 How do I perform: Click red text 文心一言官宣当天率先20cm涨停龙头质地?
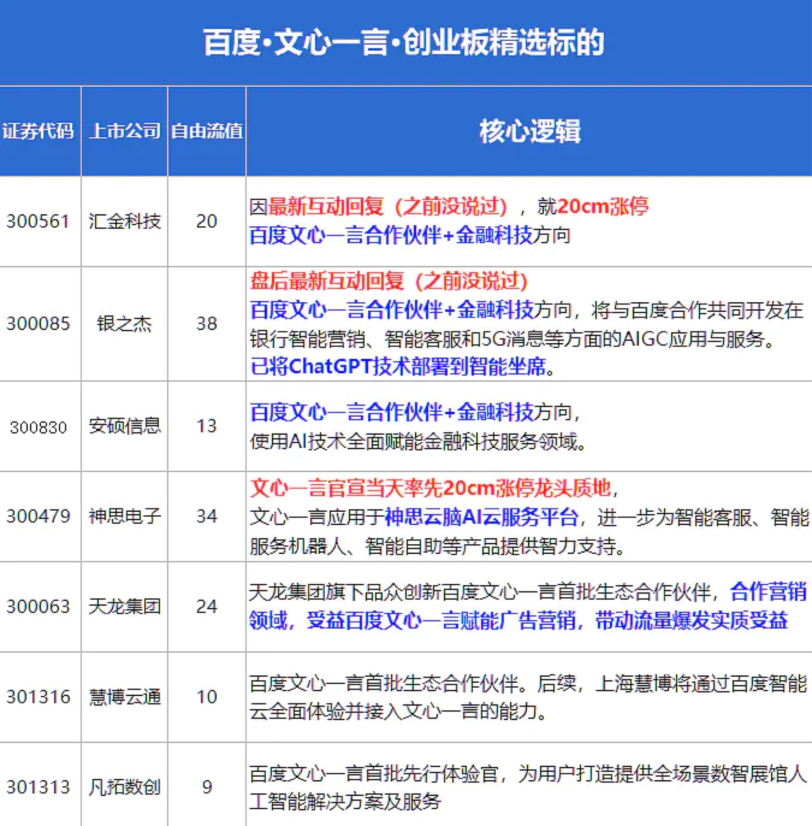tap(430, 488)
